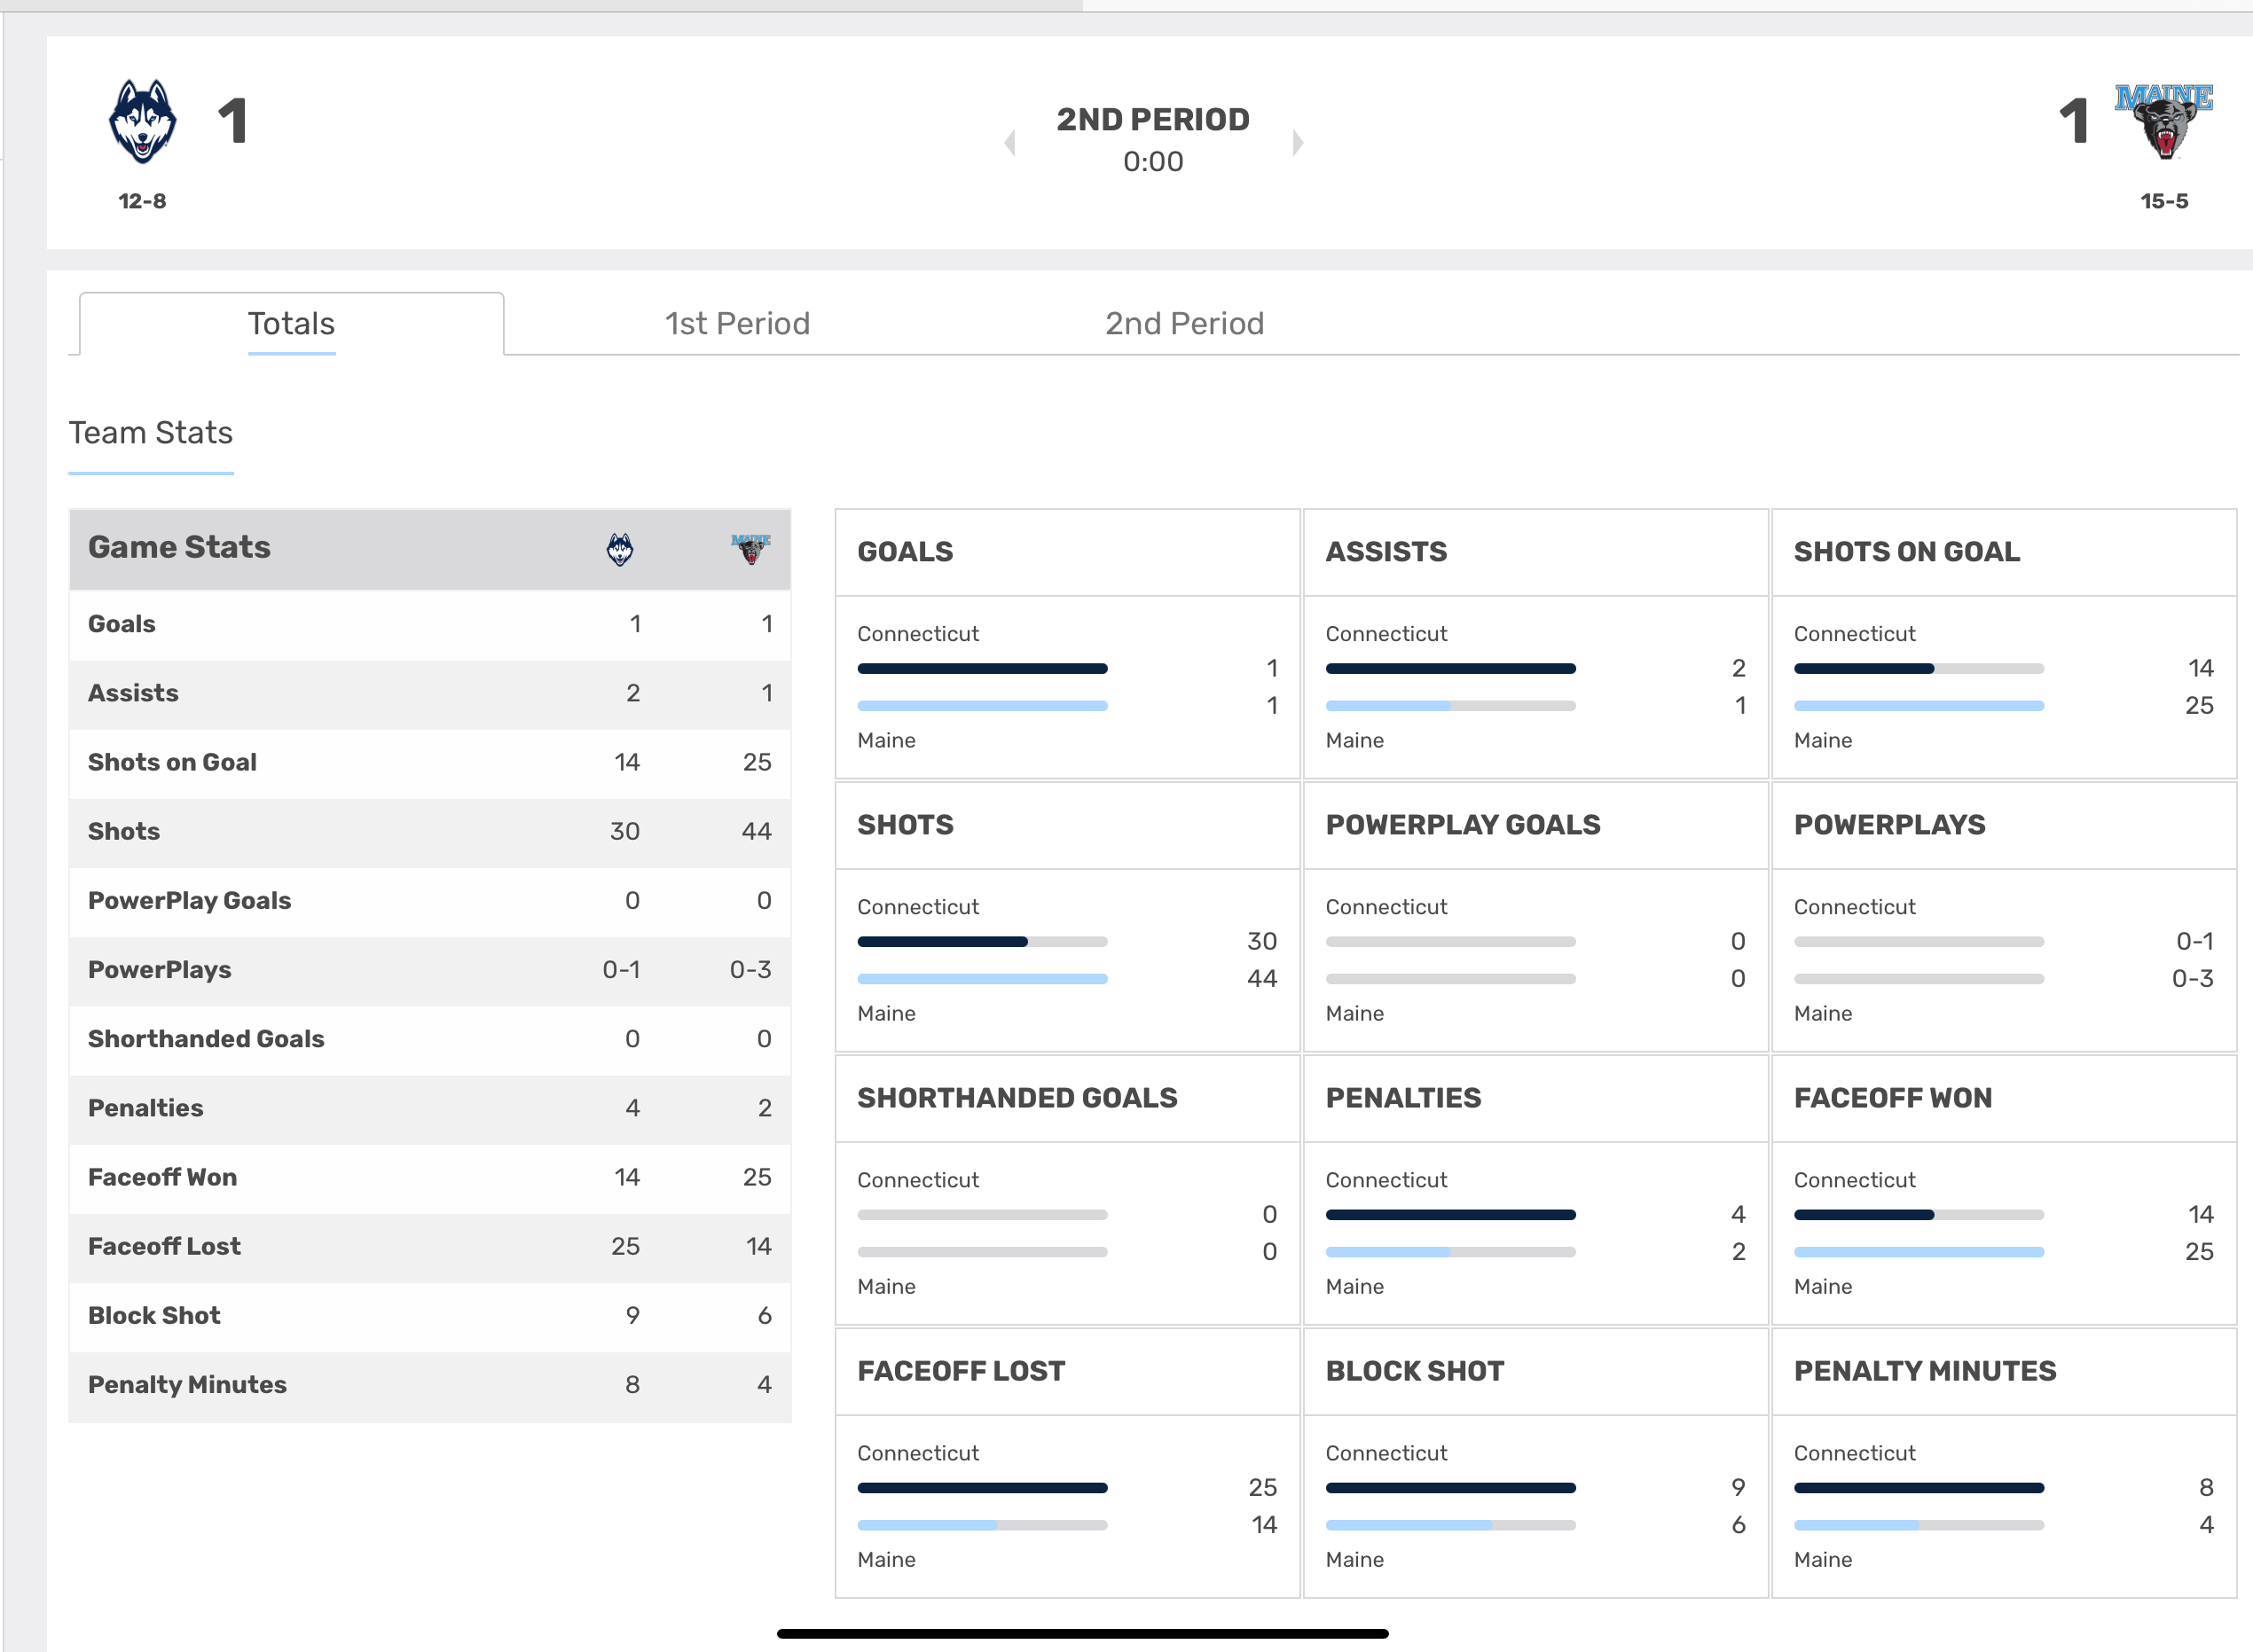Select the PowerPlays row label in the table
Image resolution: width=2253 pixels, height=1652 pixels.
click(x=160, y=969)
